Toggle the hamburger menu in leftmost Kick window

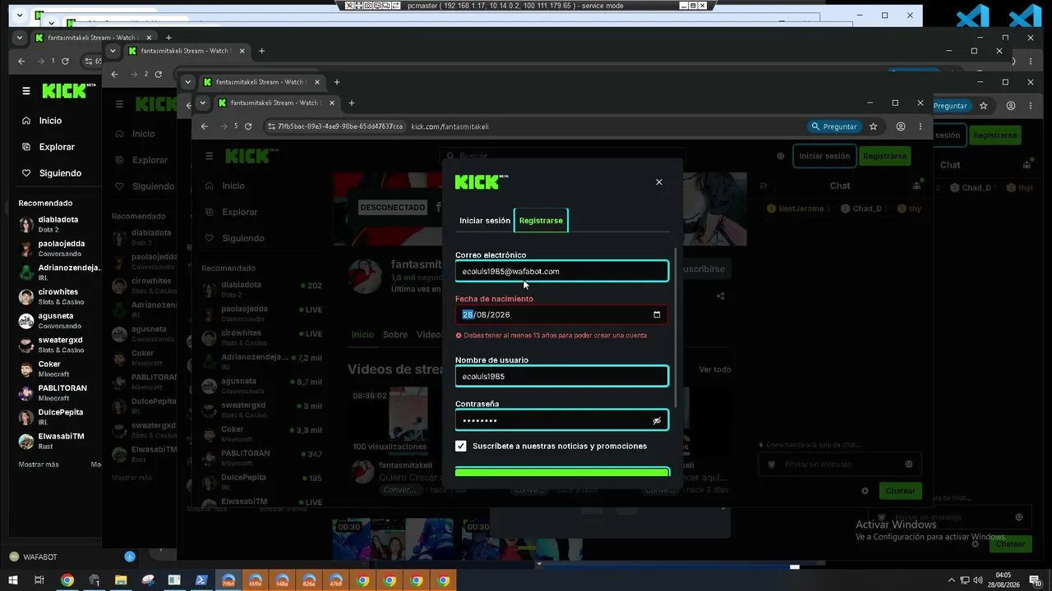tap(26, 91)
